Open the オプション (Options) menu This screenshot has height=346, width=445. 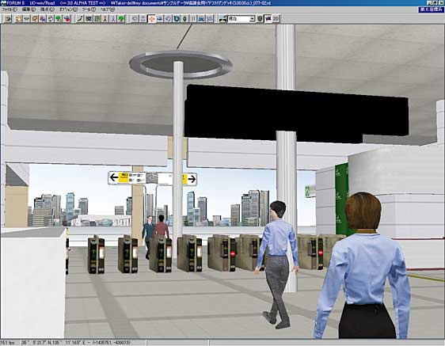click(68, 10)
